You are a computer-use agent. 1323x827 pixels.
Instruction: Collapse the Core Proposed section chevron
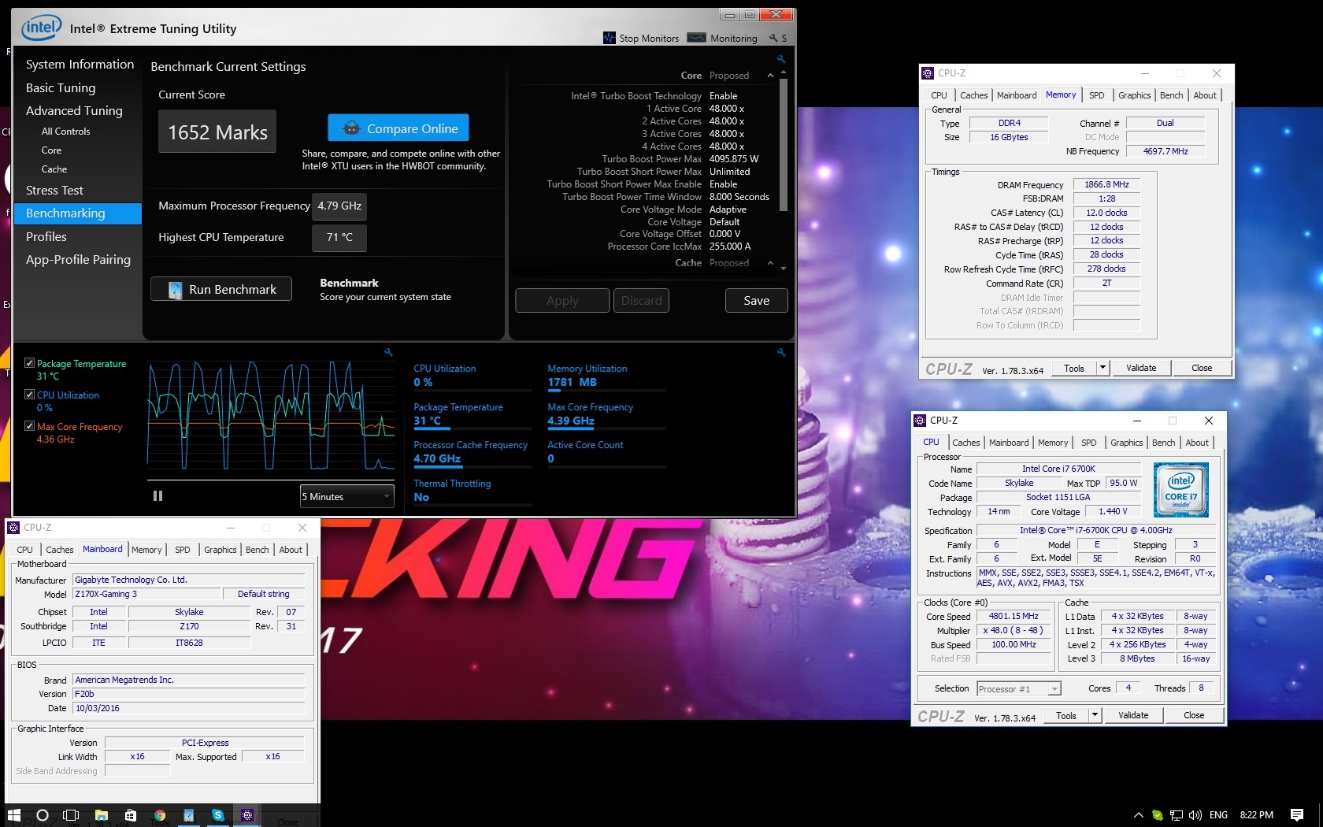pos(769,76)
